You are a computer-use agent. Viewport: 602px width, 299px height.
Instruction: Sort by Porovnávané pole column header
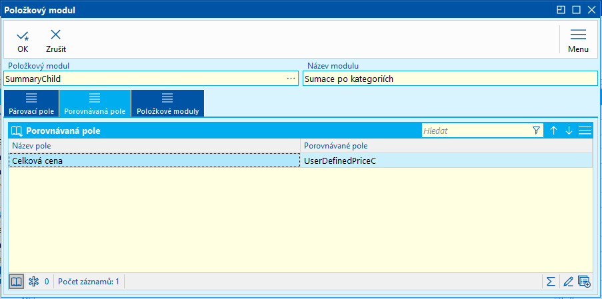coord(446,146)
